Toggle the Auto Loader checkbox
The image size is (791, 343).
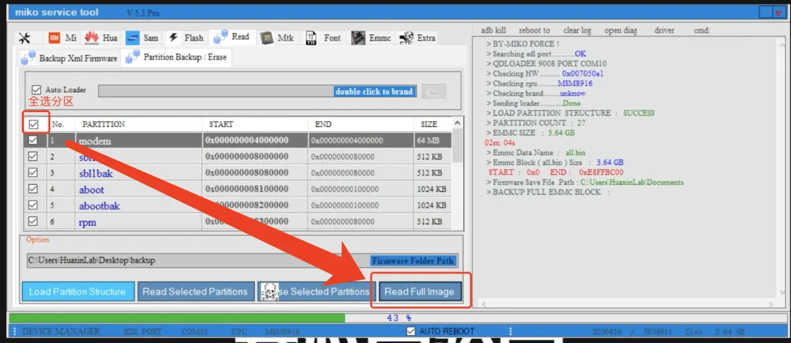36,90
